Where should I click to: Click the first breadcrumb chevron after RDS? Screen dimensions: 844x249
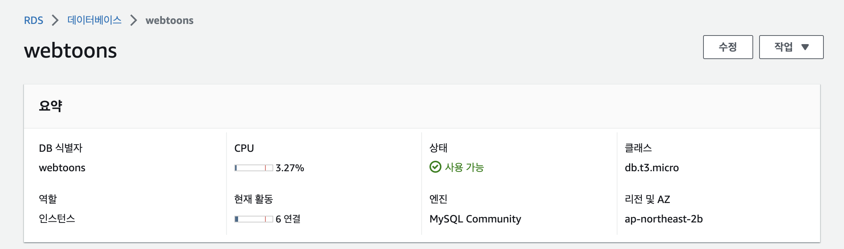(55, 20)
